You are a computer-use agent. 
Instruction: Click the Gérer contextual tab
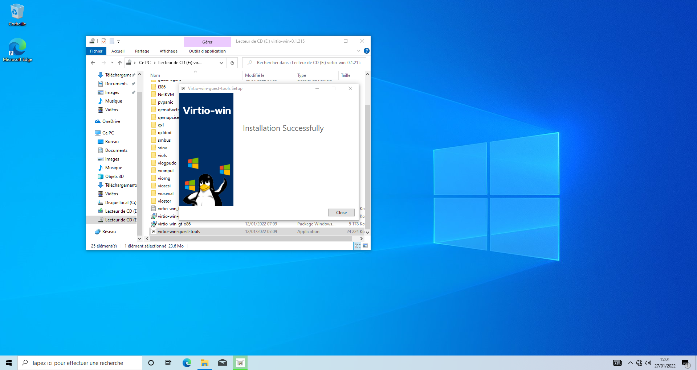tap(207, 42)
